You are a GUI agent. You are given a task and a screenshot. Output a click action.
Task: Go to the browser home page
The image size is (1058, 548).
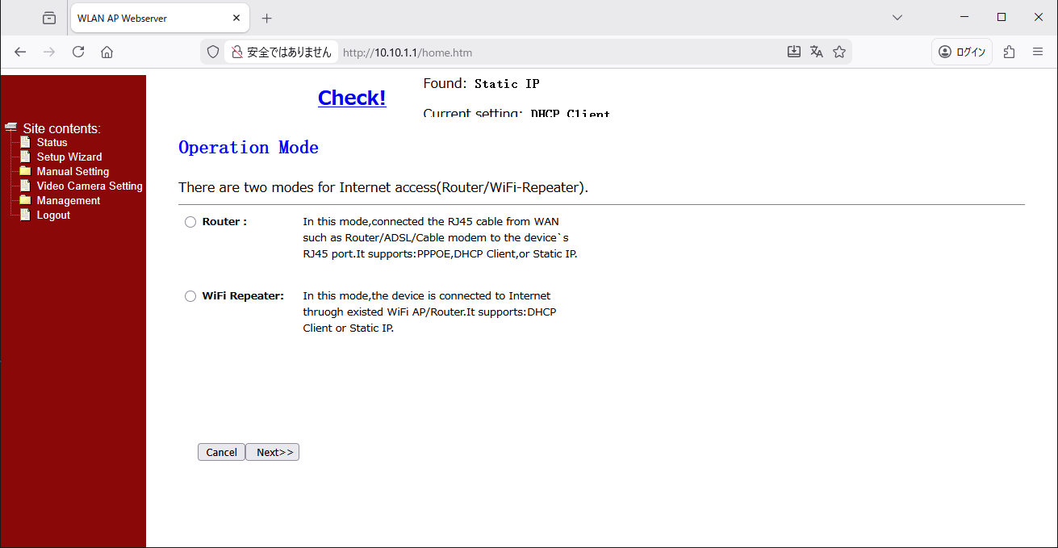tap(107, 52)
